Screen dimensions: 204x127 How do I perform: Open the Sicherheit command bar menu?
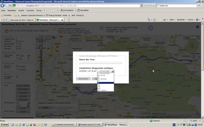[181, 20]
